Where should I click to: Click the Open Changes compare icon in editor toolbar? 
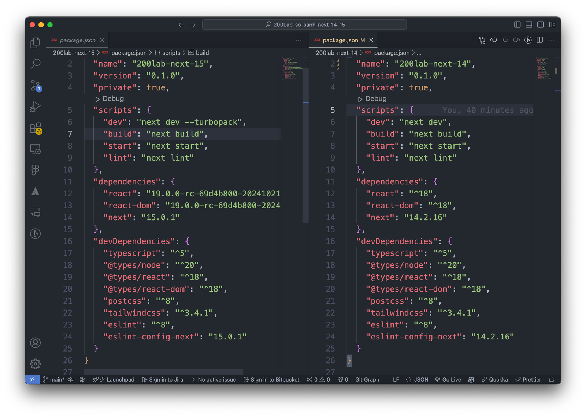tap(482, 40)
